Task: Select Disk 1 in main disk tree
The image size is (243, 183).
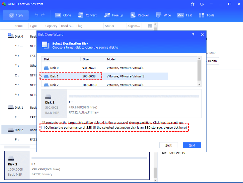Action: [19, 107]
